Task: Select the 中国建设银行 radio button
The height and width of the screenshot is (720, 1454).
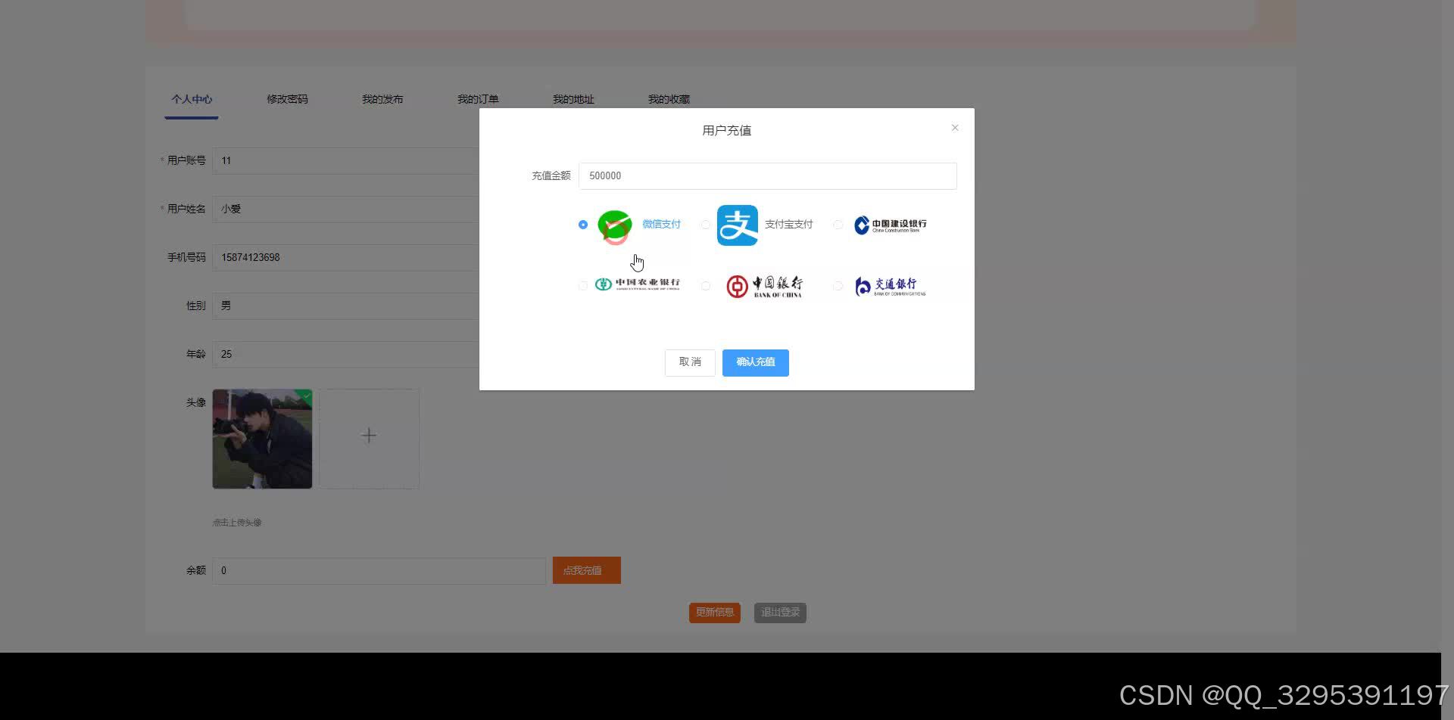Action: (838, 225)
